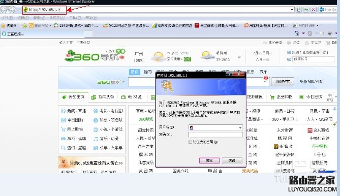Click the address bar with http://192.168.1.1/
The image size is (340, 196).
158,10
